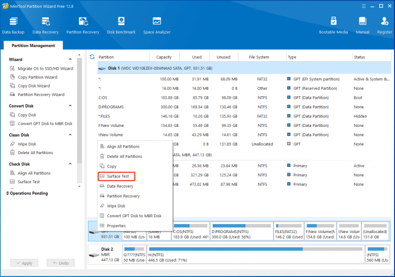Click the left panel scroll down arrow
This screenshot has height=277, width=395.
[79, 186]
